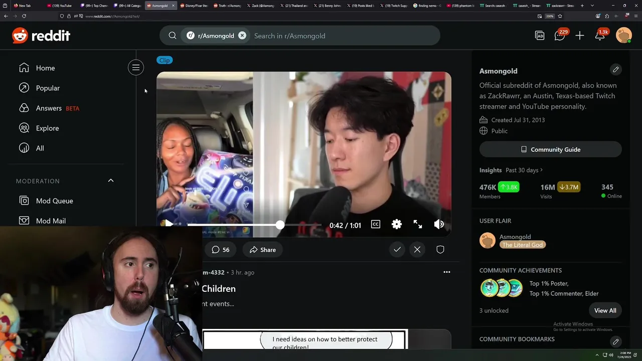The width and height of the screenshot is (642, 361).
Task: Open the create post plus icon
Action: 580,36
